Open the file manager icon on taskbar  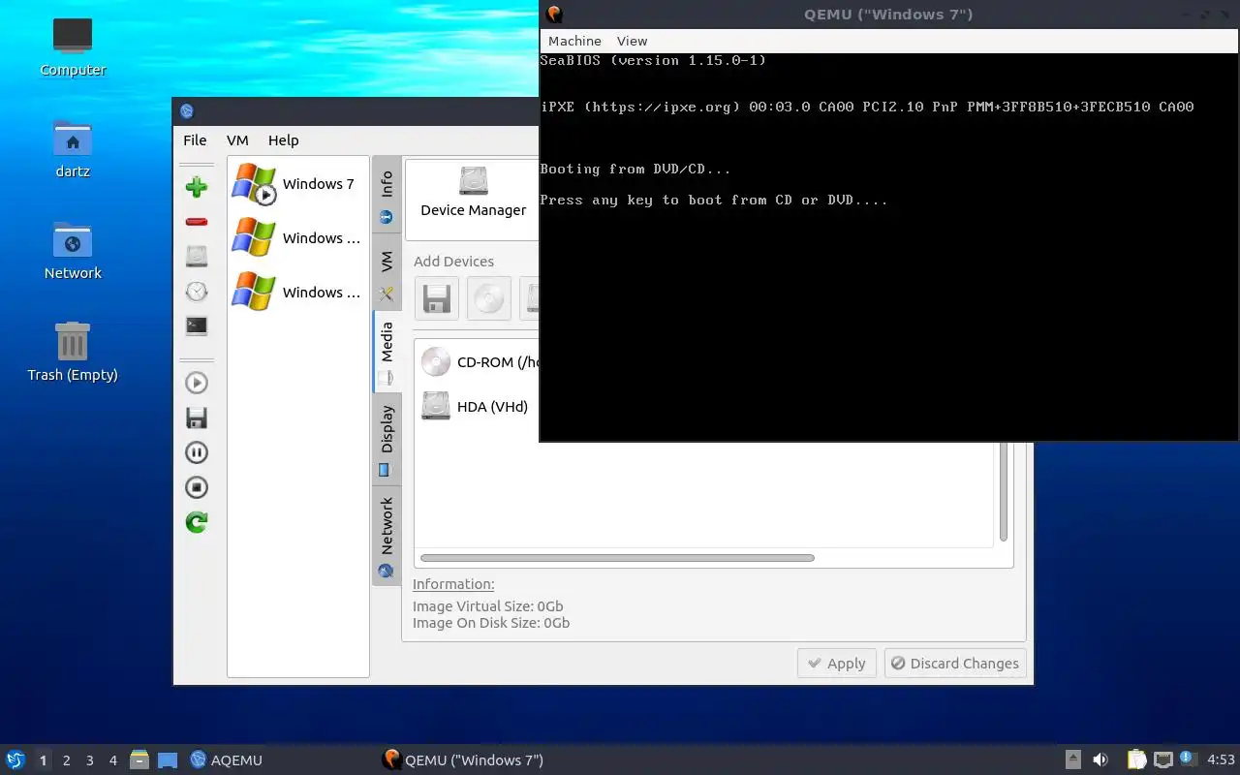click(139, 759)
